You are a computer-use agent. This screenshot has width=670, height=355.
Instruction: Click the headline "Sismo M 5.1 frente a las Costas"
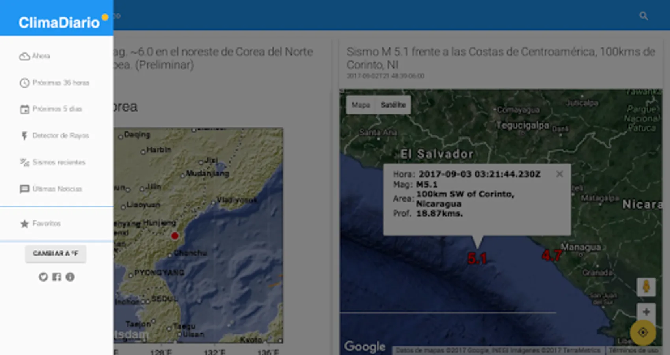501,58
